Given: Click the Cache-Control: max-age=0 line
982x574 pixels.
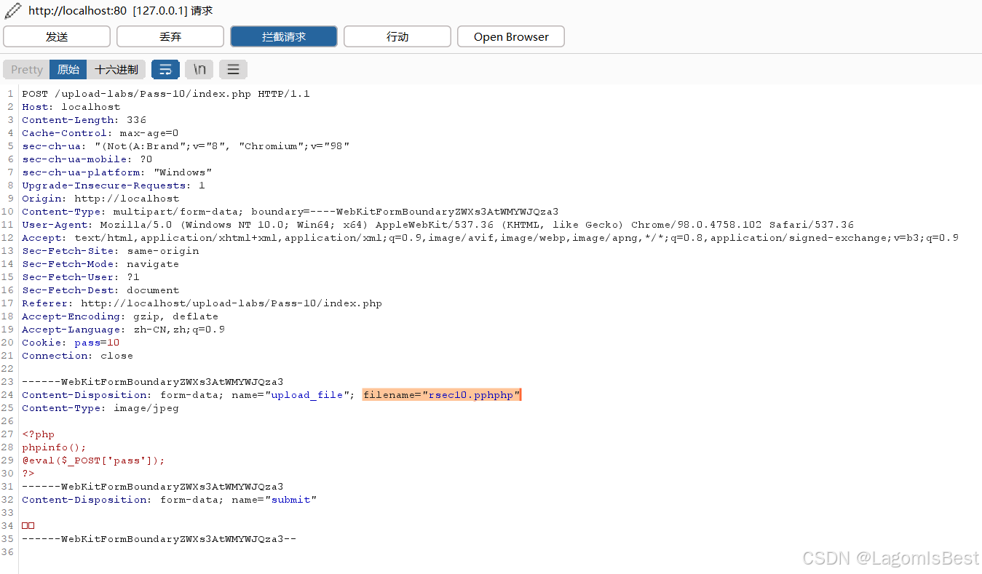Looking at the screenshot, I should (x=100, y=133).
